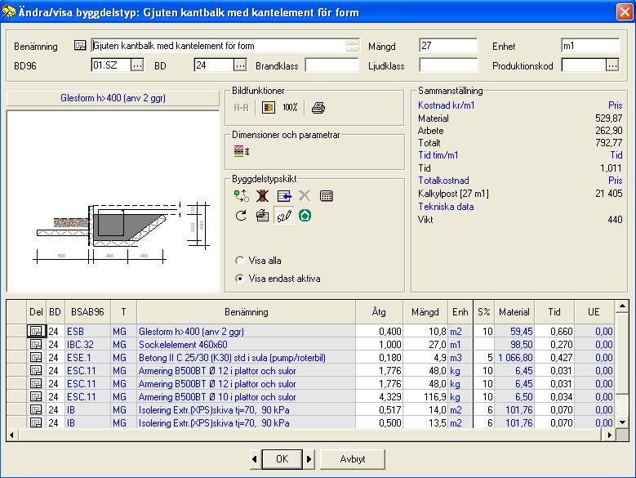Click the Benämning text input field
The height and width of the screenshot is (478, 636).
(x=219, y=46)
